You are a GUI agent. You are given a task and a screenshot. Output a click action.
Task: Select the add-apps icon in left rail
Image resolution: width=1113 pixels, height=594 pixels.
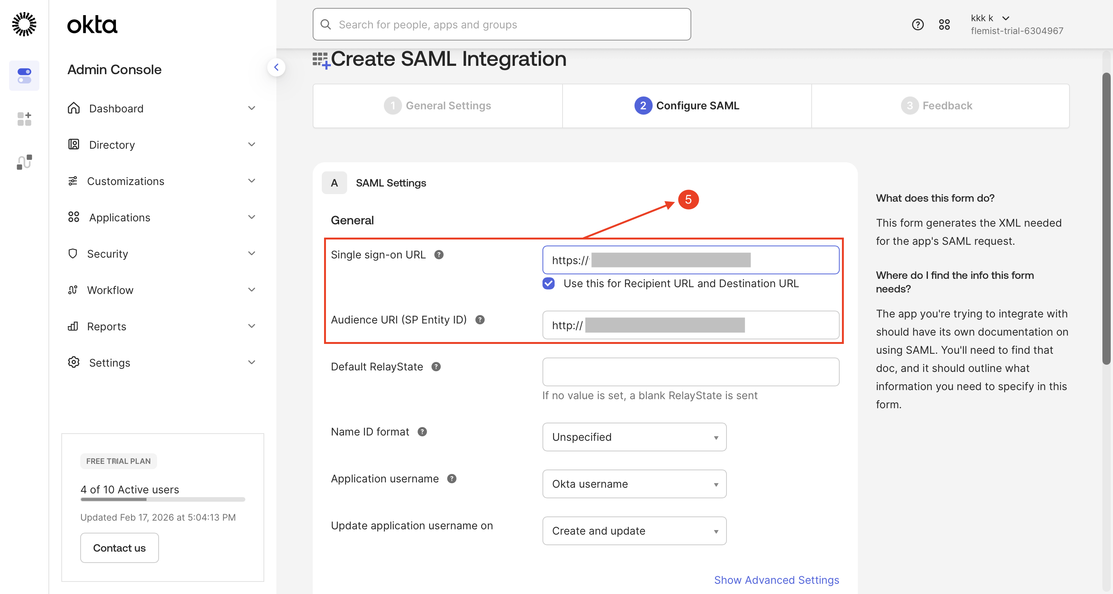[x=24, y=119]
